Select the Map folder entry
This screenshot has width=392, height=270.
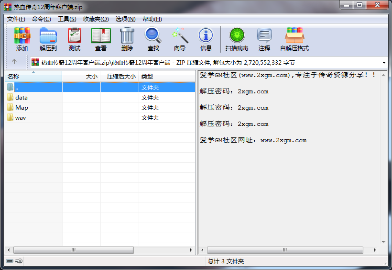(22, 107)
